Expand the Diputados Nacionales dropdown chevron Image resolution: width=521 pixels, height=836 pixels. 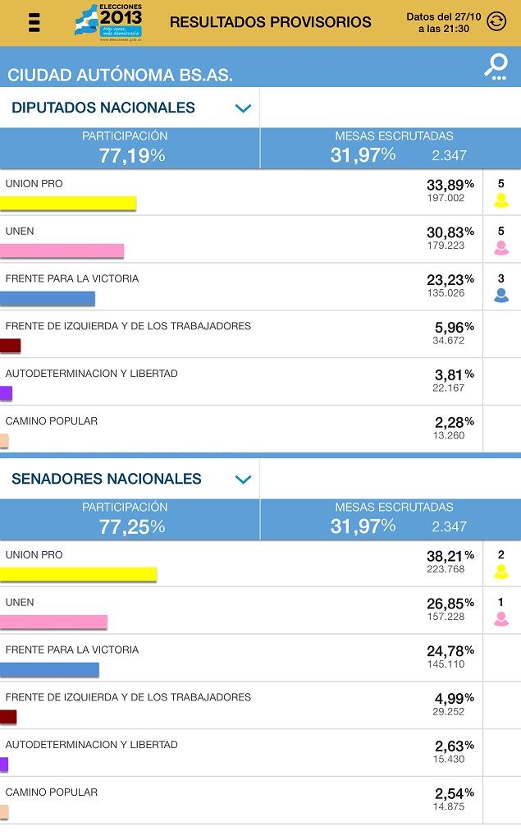[243, 108]
